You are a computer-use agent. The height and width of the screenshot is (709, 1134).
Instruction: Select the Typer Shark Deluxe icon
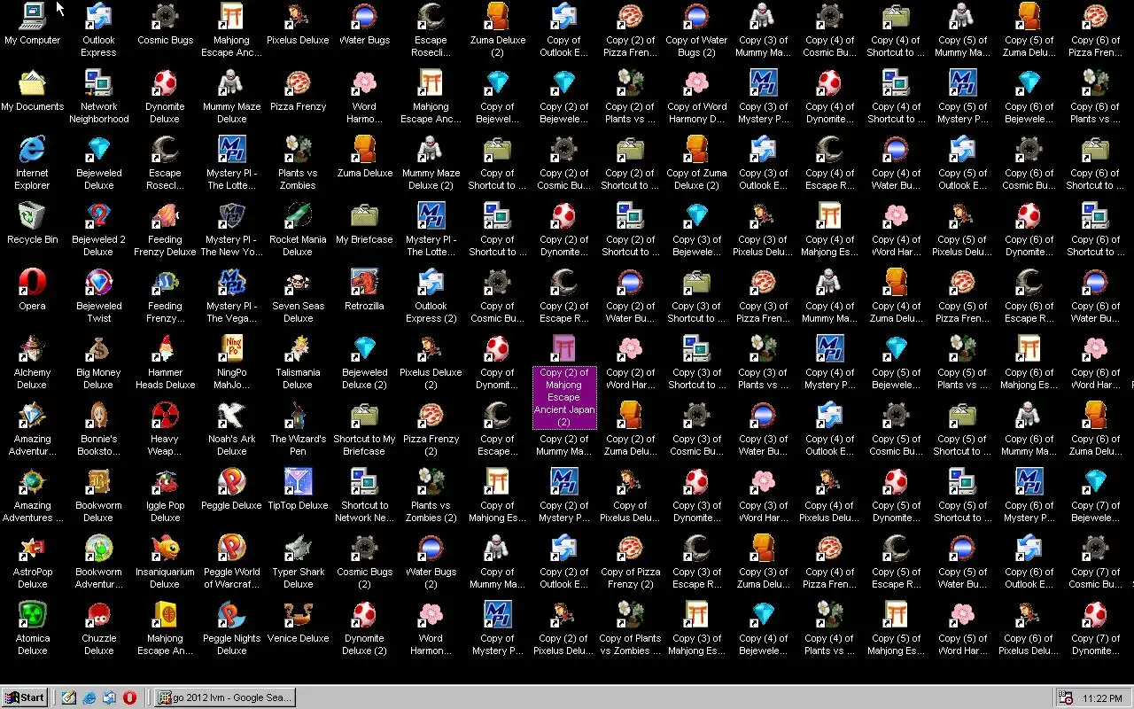299,563
